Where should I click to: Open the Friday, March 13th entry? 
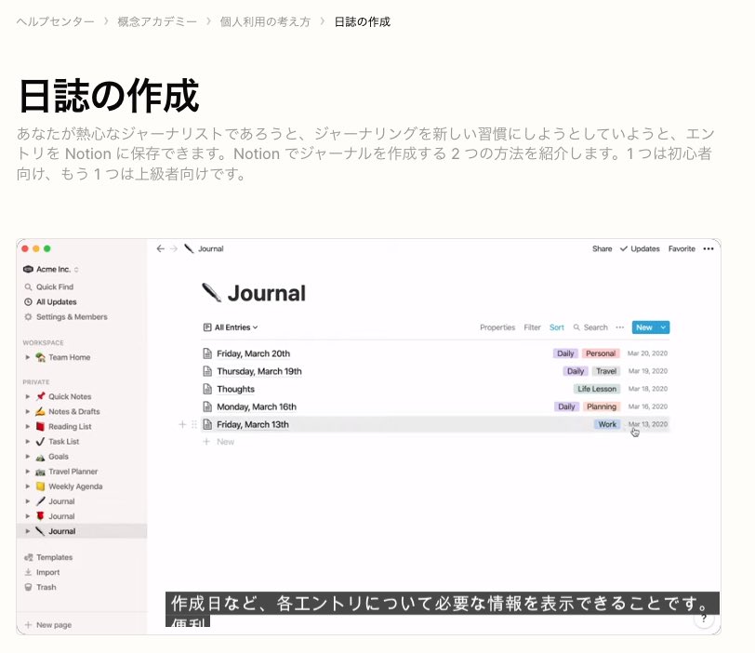click(x=253, y=425)
